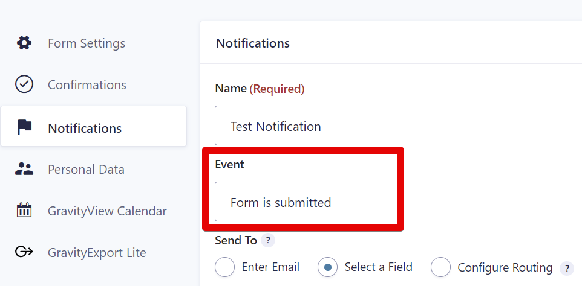Click the Confirmations checkmark circle icon
This screenshot has height=286, width=582.
(24, 84)
